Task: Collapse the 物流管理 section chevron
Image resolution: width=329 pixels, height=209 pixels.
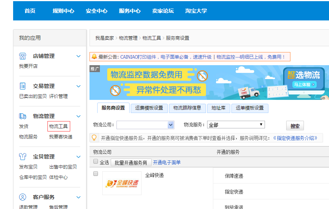Action: click(x=78, y=116)
